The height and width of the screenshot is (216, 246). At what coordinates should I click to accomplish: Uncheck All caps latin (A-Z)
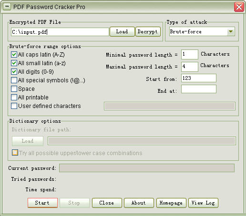14,55
